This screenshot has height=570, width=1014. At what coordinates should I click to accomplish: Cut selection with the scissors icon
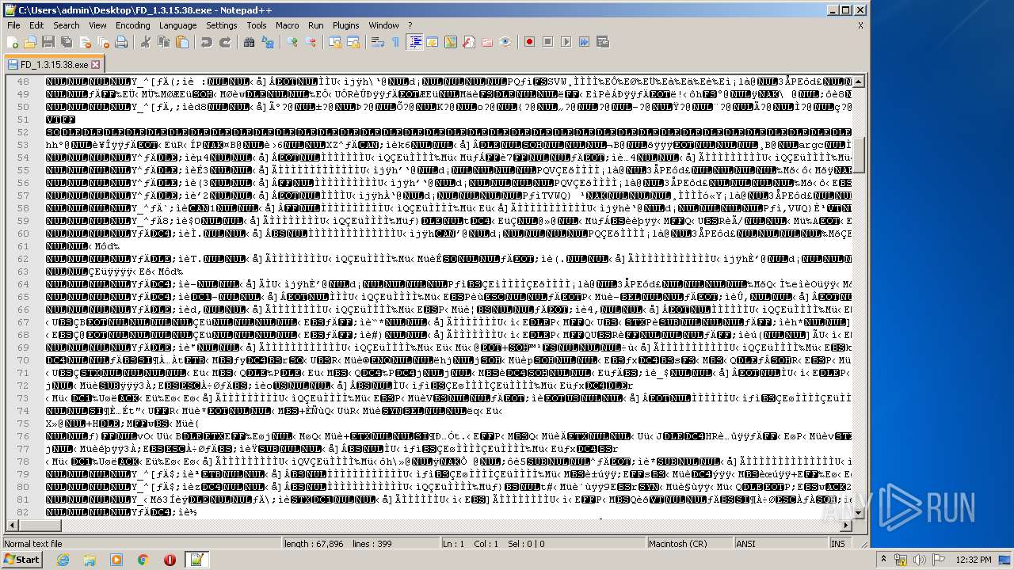pos(145,42)
